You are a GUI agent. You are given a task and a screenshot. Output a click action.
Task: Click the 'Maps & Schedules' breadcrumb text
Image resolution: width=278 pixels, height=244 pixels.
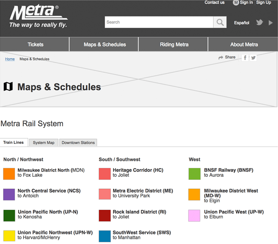(34, 59)
